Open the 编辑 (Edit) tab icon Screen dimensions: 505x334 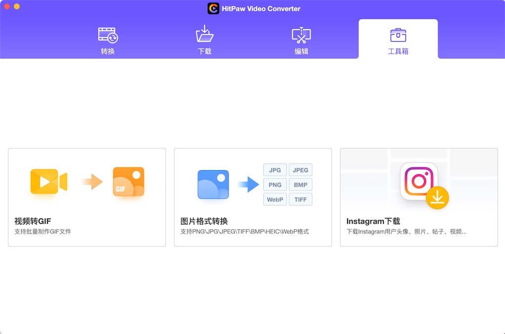(301, 35)
